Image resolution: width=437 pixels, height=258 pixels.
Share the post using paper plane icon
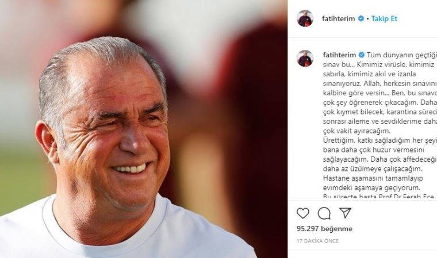coord(345,213)
